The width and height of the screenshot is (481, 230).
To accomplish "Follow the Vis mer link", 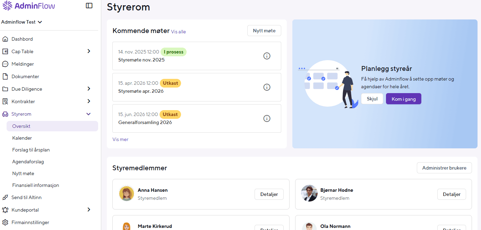I will tap(120, 139).
